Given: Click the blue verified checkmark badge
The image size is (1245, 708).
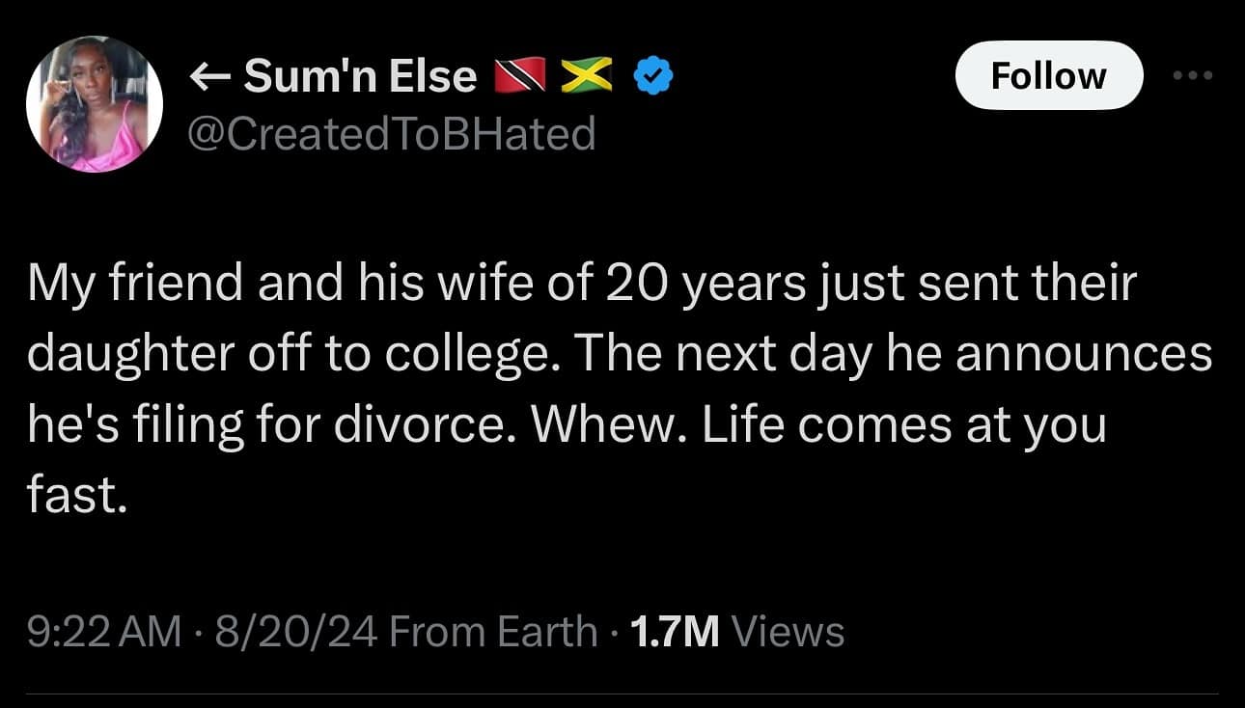Looking at the screenshot, I should tap(652, 77).
